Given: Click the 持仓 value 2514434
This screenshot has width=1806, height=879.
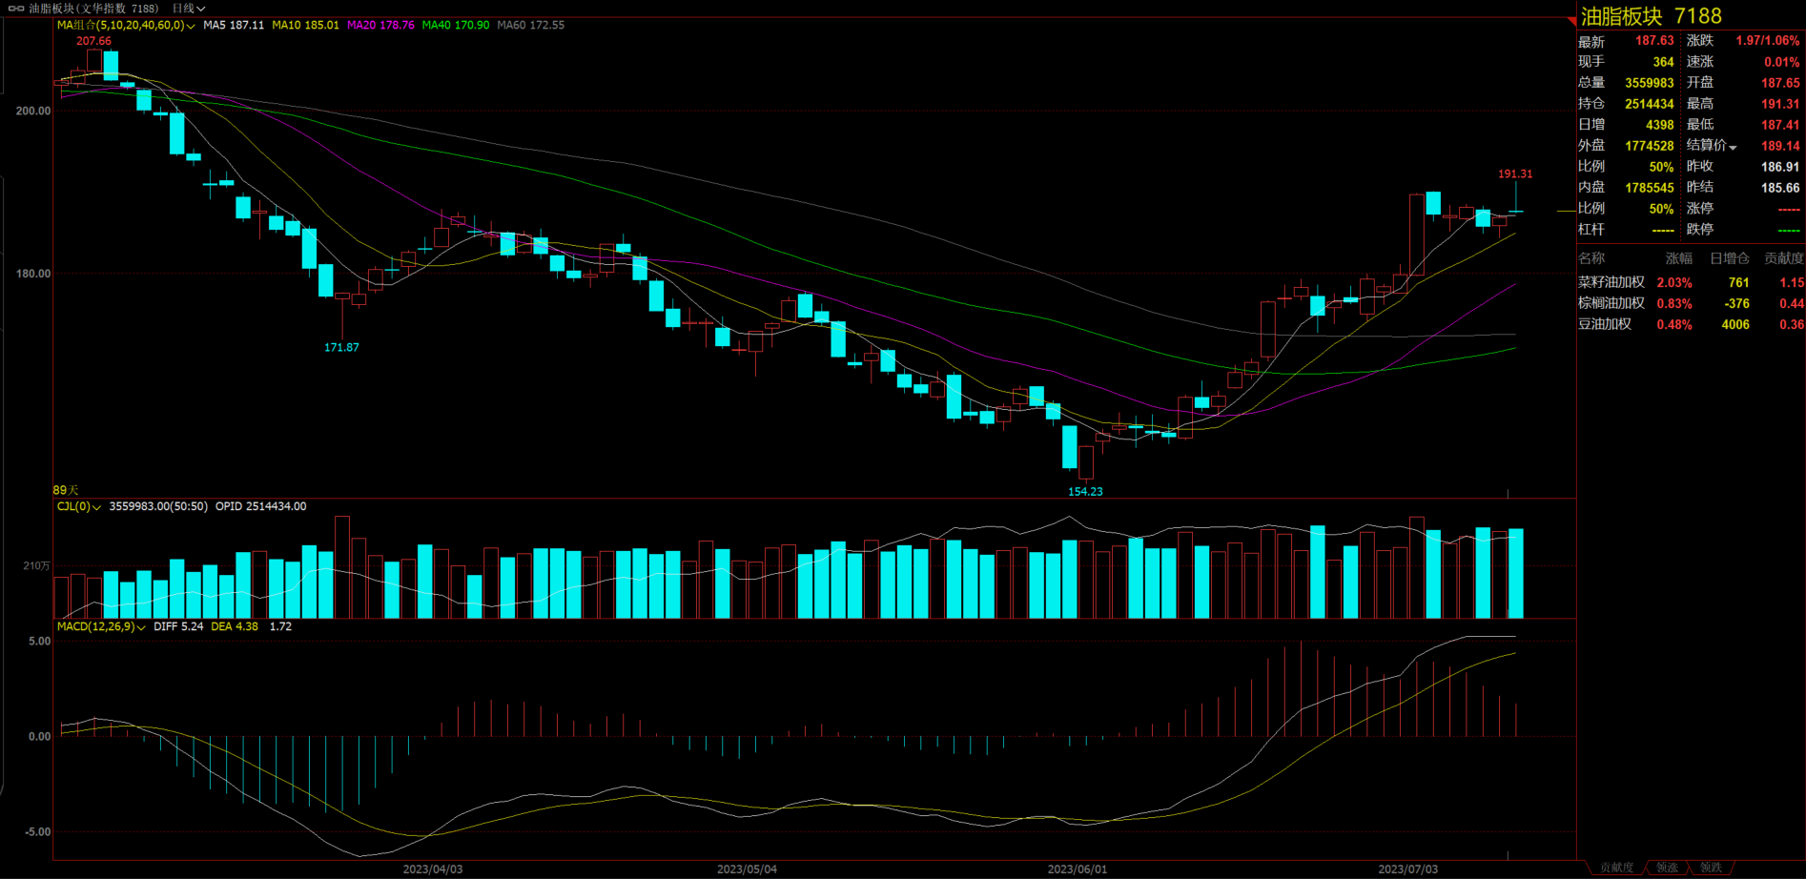Looking at the screenshot, I should pyautogui.click(x=1650, y=104).
